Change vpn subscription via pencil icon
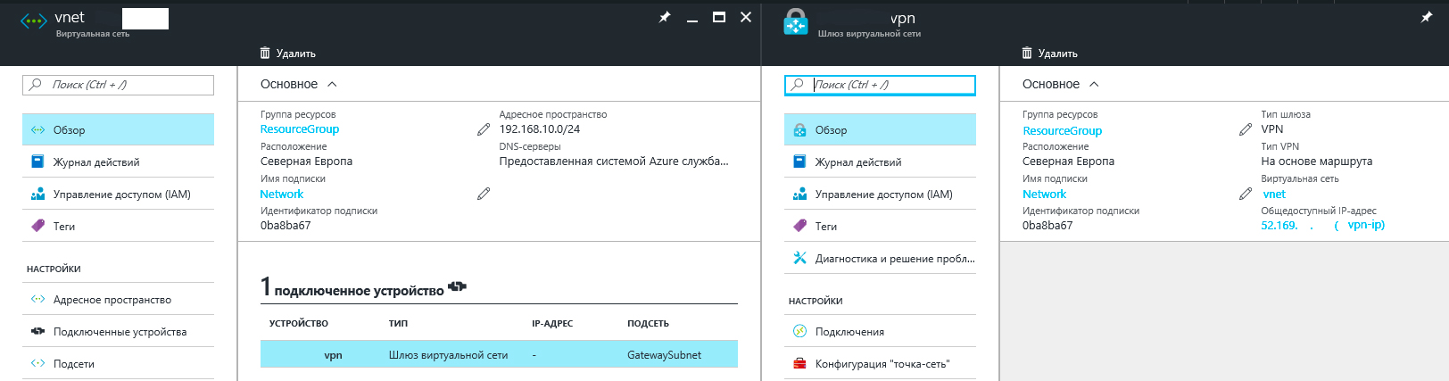This screenshot has height=381, width=1449. (1246, 194)
